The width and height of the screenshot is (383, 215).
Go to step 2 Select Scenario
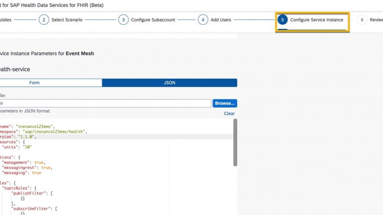[x=60, y=20]
